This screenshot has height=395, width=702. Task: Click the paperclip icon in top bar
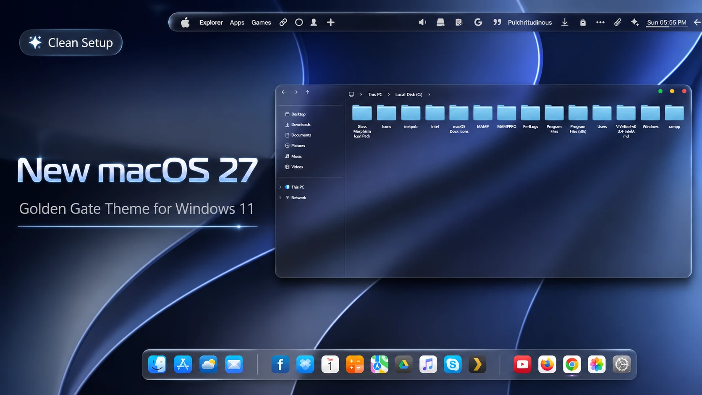pyautogui.click(x=618, y=22)
